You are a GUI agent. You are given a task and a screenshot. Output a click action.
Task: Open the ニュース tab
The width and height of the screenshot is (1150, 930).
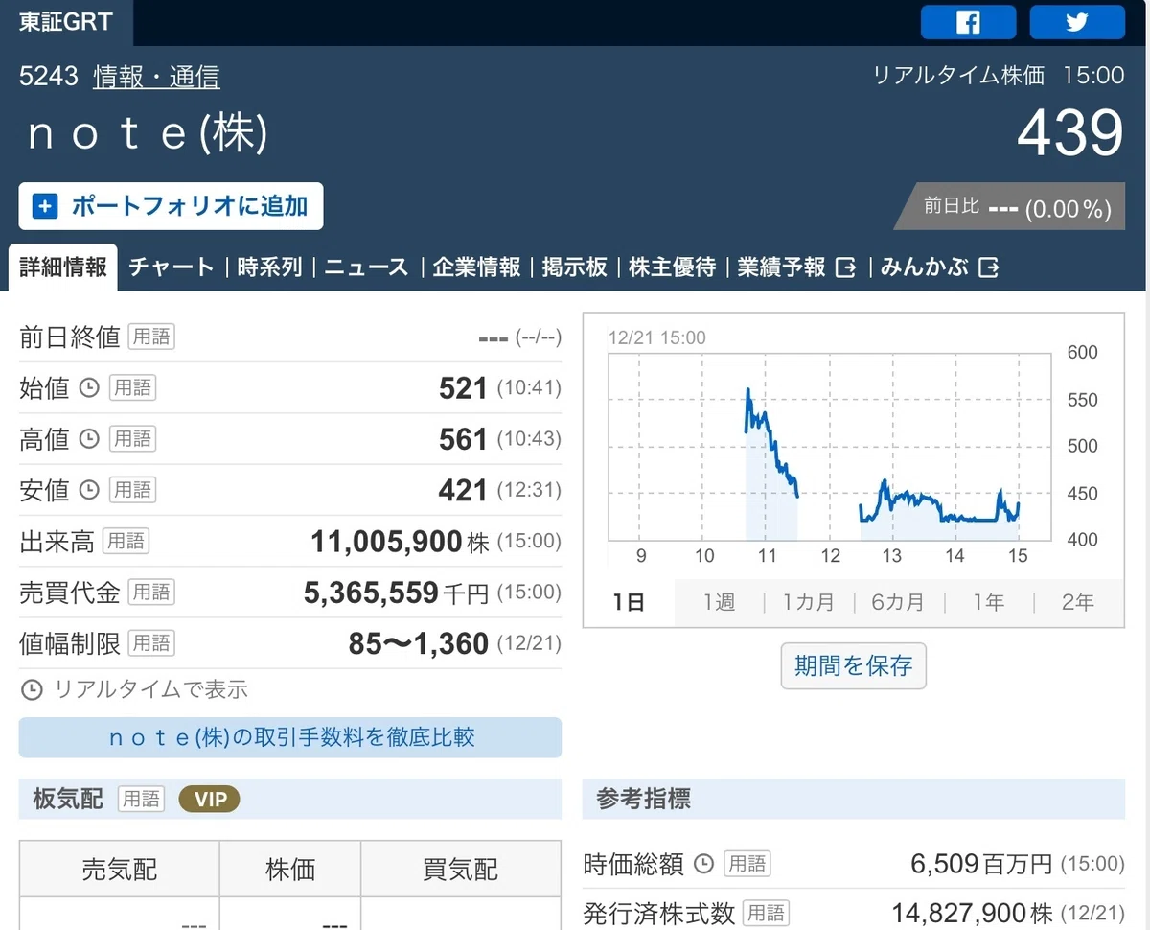click(367, 267)
